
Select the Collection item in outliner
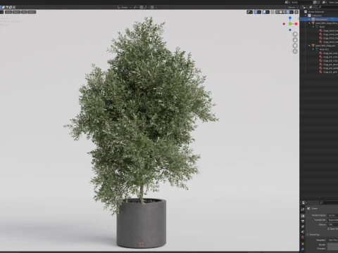pyautogui.click(x=317, y=15)
